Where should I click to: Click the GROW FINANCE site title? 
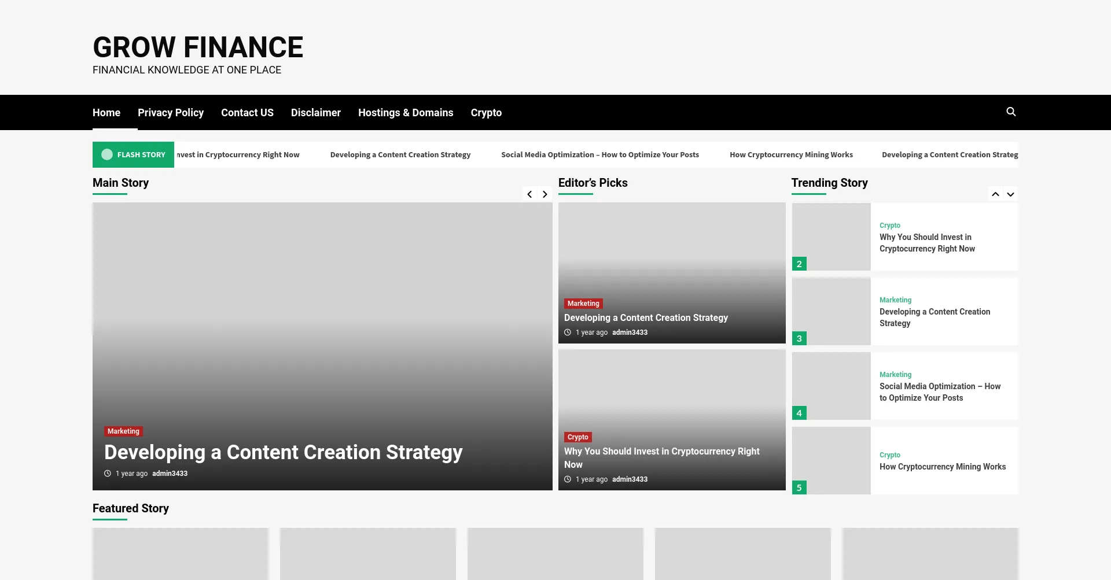[x=198, y=47]
